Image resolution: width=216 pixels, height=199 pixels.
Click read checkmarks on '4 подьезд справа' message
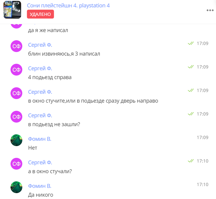[x=191, y=67]
